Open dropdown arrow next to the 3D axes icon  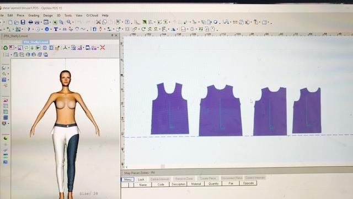(69, 48)
